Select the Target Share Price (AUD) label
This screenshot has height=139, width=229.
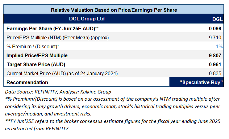click(36, 64)
